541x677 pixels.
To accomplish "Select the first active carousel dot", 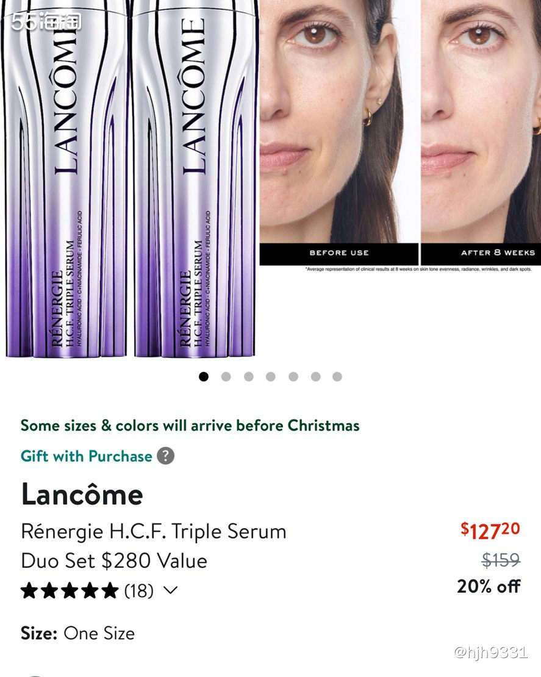I will pyautogui.click(x=204, y=377).
